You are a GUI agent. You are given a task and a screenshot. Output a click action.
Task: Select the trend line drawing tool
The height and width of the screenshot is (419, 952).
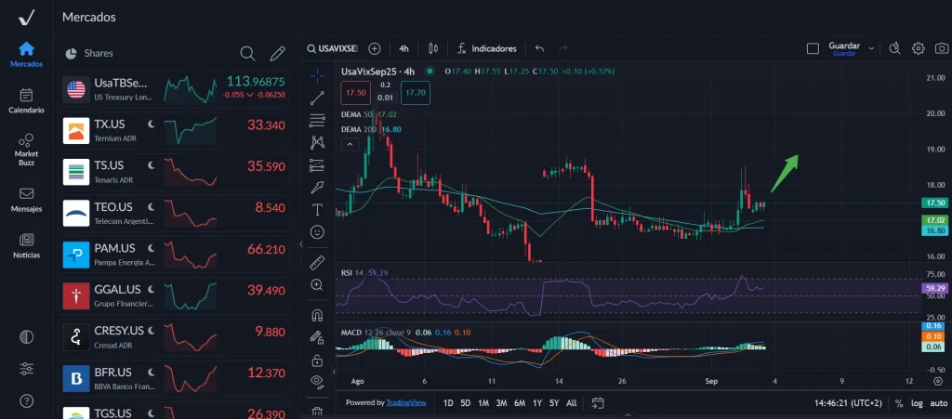(317, 98)
